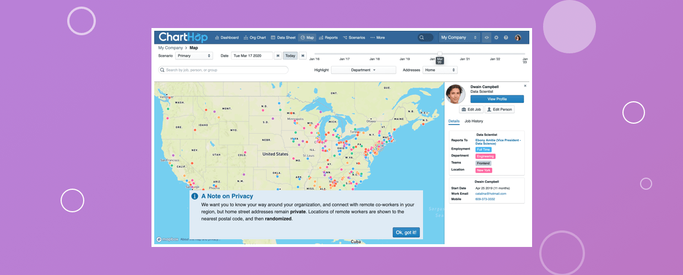Jump to the next date with the forward arrow

coord(302,56)
